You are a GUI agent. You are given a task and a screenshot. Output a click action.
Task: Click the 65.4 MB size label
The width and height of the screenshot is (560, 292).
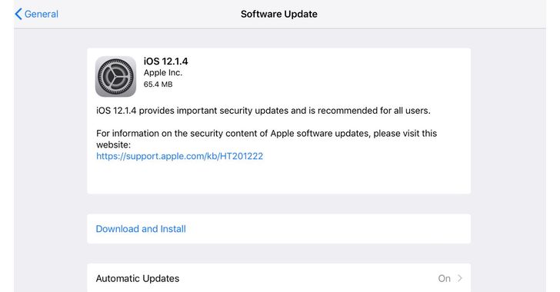(x=158, y=85)
